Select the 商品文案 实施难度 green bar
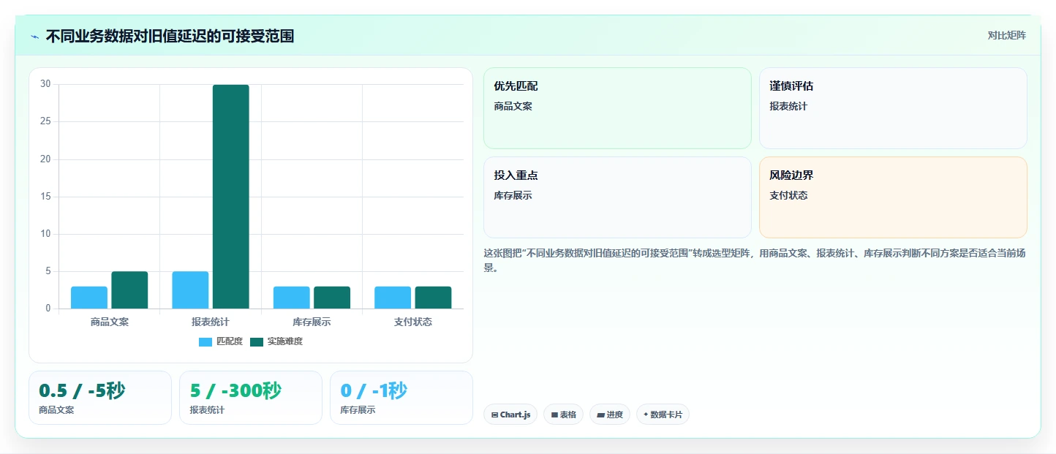 point(129,290)
